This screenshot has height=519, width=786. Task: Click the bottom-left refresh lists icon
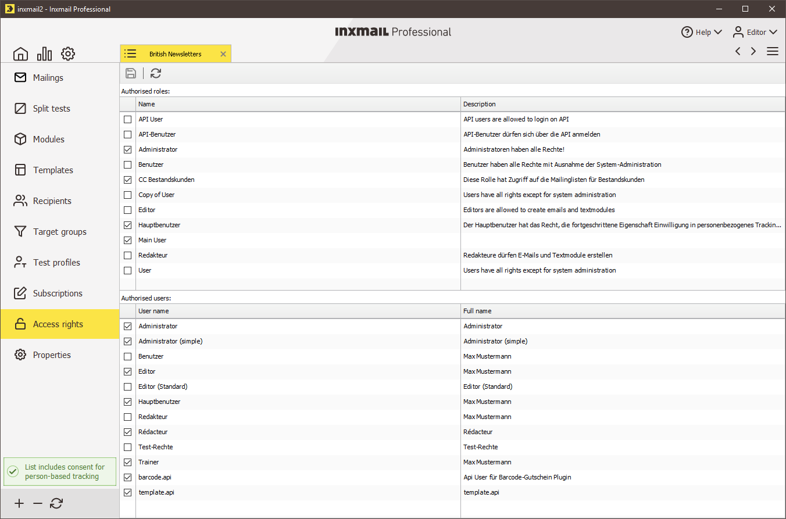click(56, 503)
